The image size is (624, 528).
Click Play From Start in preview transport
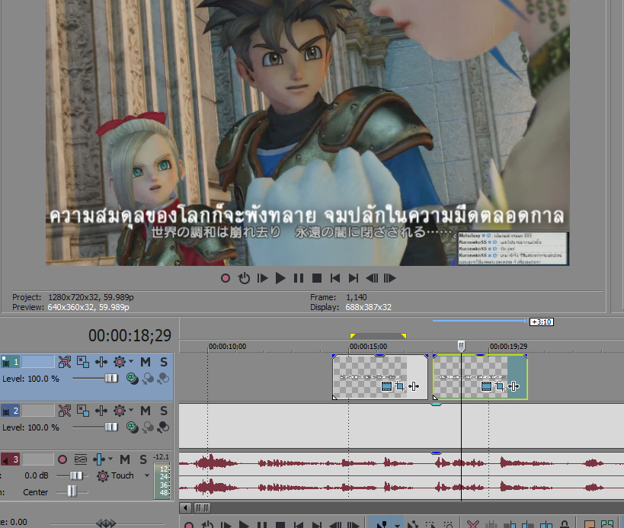262,278
